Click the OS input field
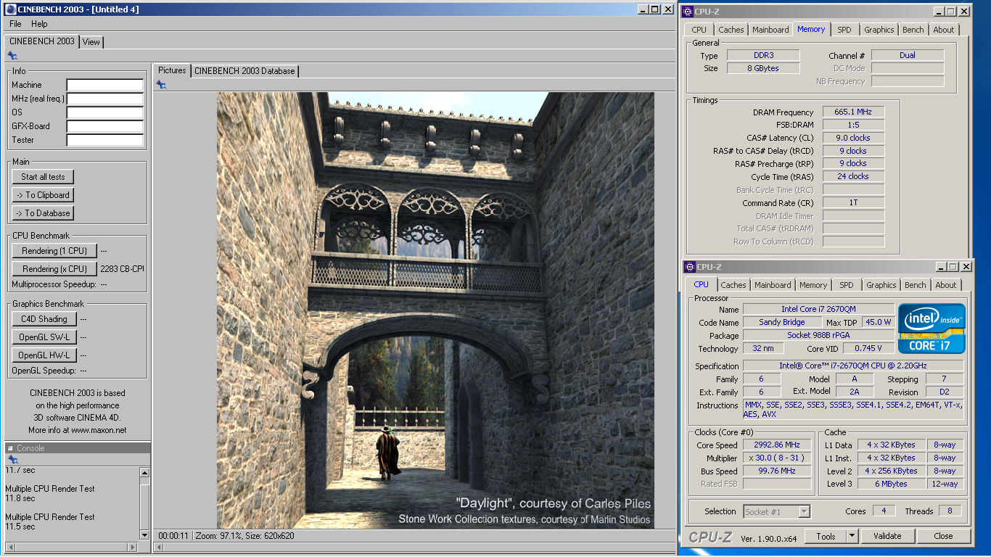Viewport: 991px width, 557px height. (x=105, y=112)
